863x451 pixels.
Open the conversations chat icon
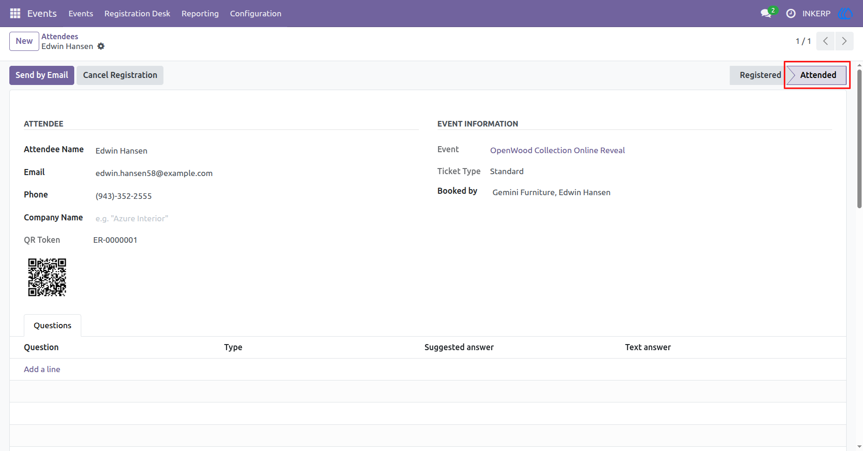pos(766,14)
